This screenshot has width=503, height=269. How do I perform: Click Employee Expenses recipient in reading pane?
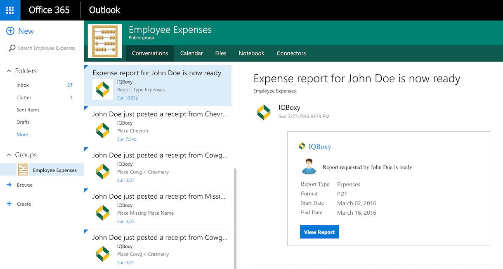[x=275, y=91]
